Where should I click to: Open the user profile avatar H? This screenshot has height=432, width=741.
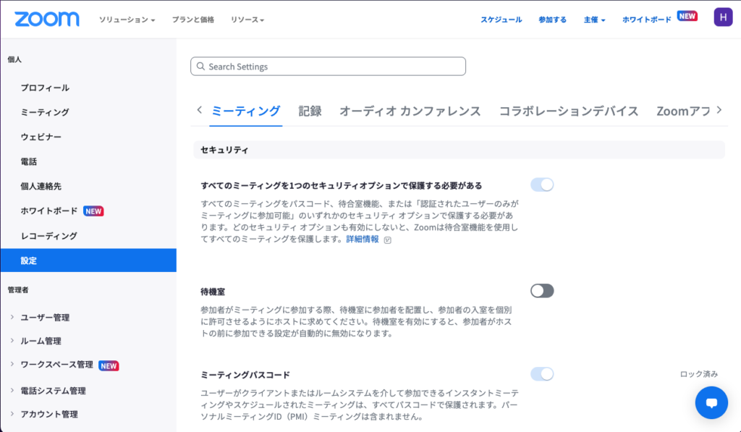[x=722, y=18]
